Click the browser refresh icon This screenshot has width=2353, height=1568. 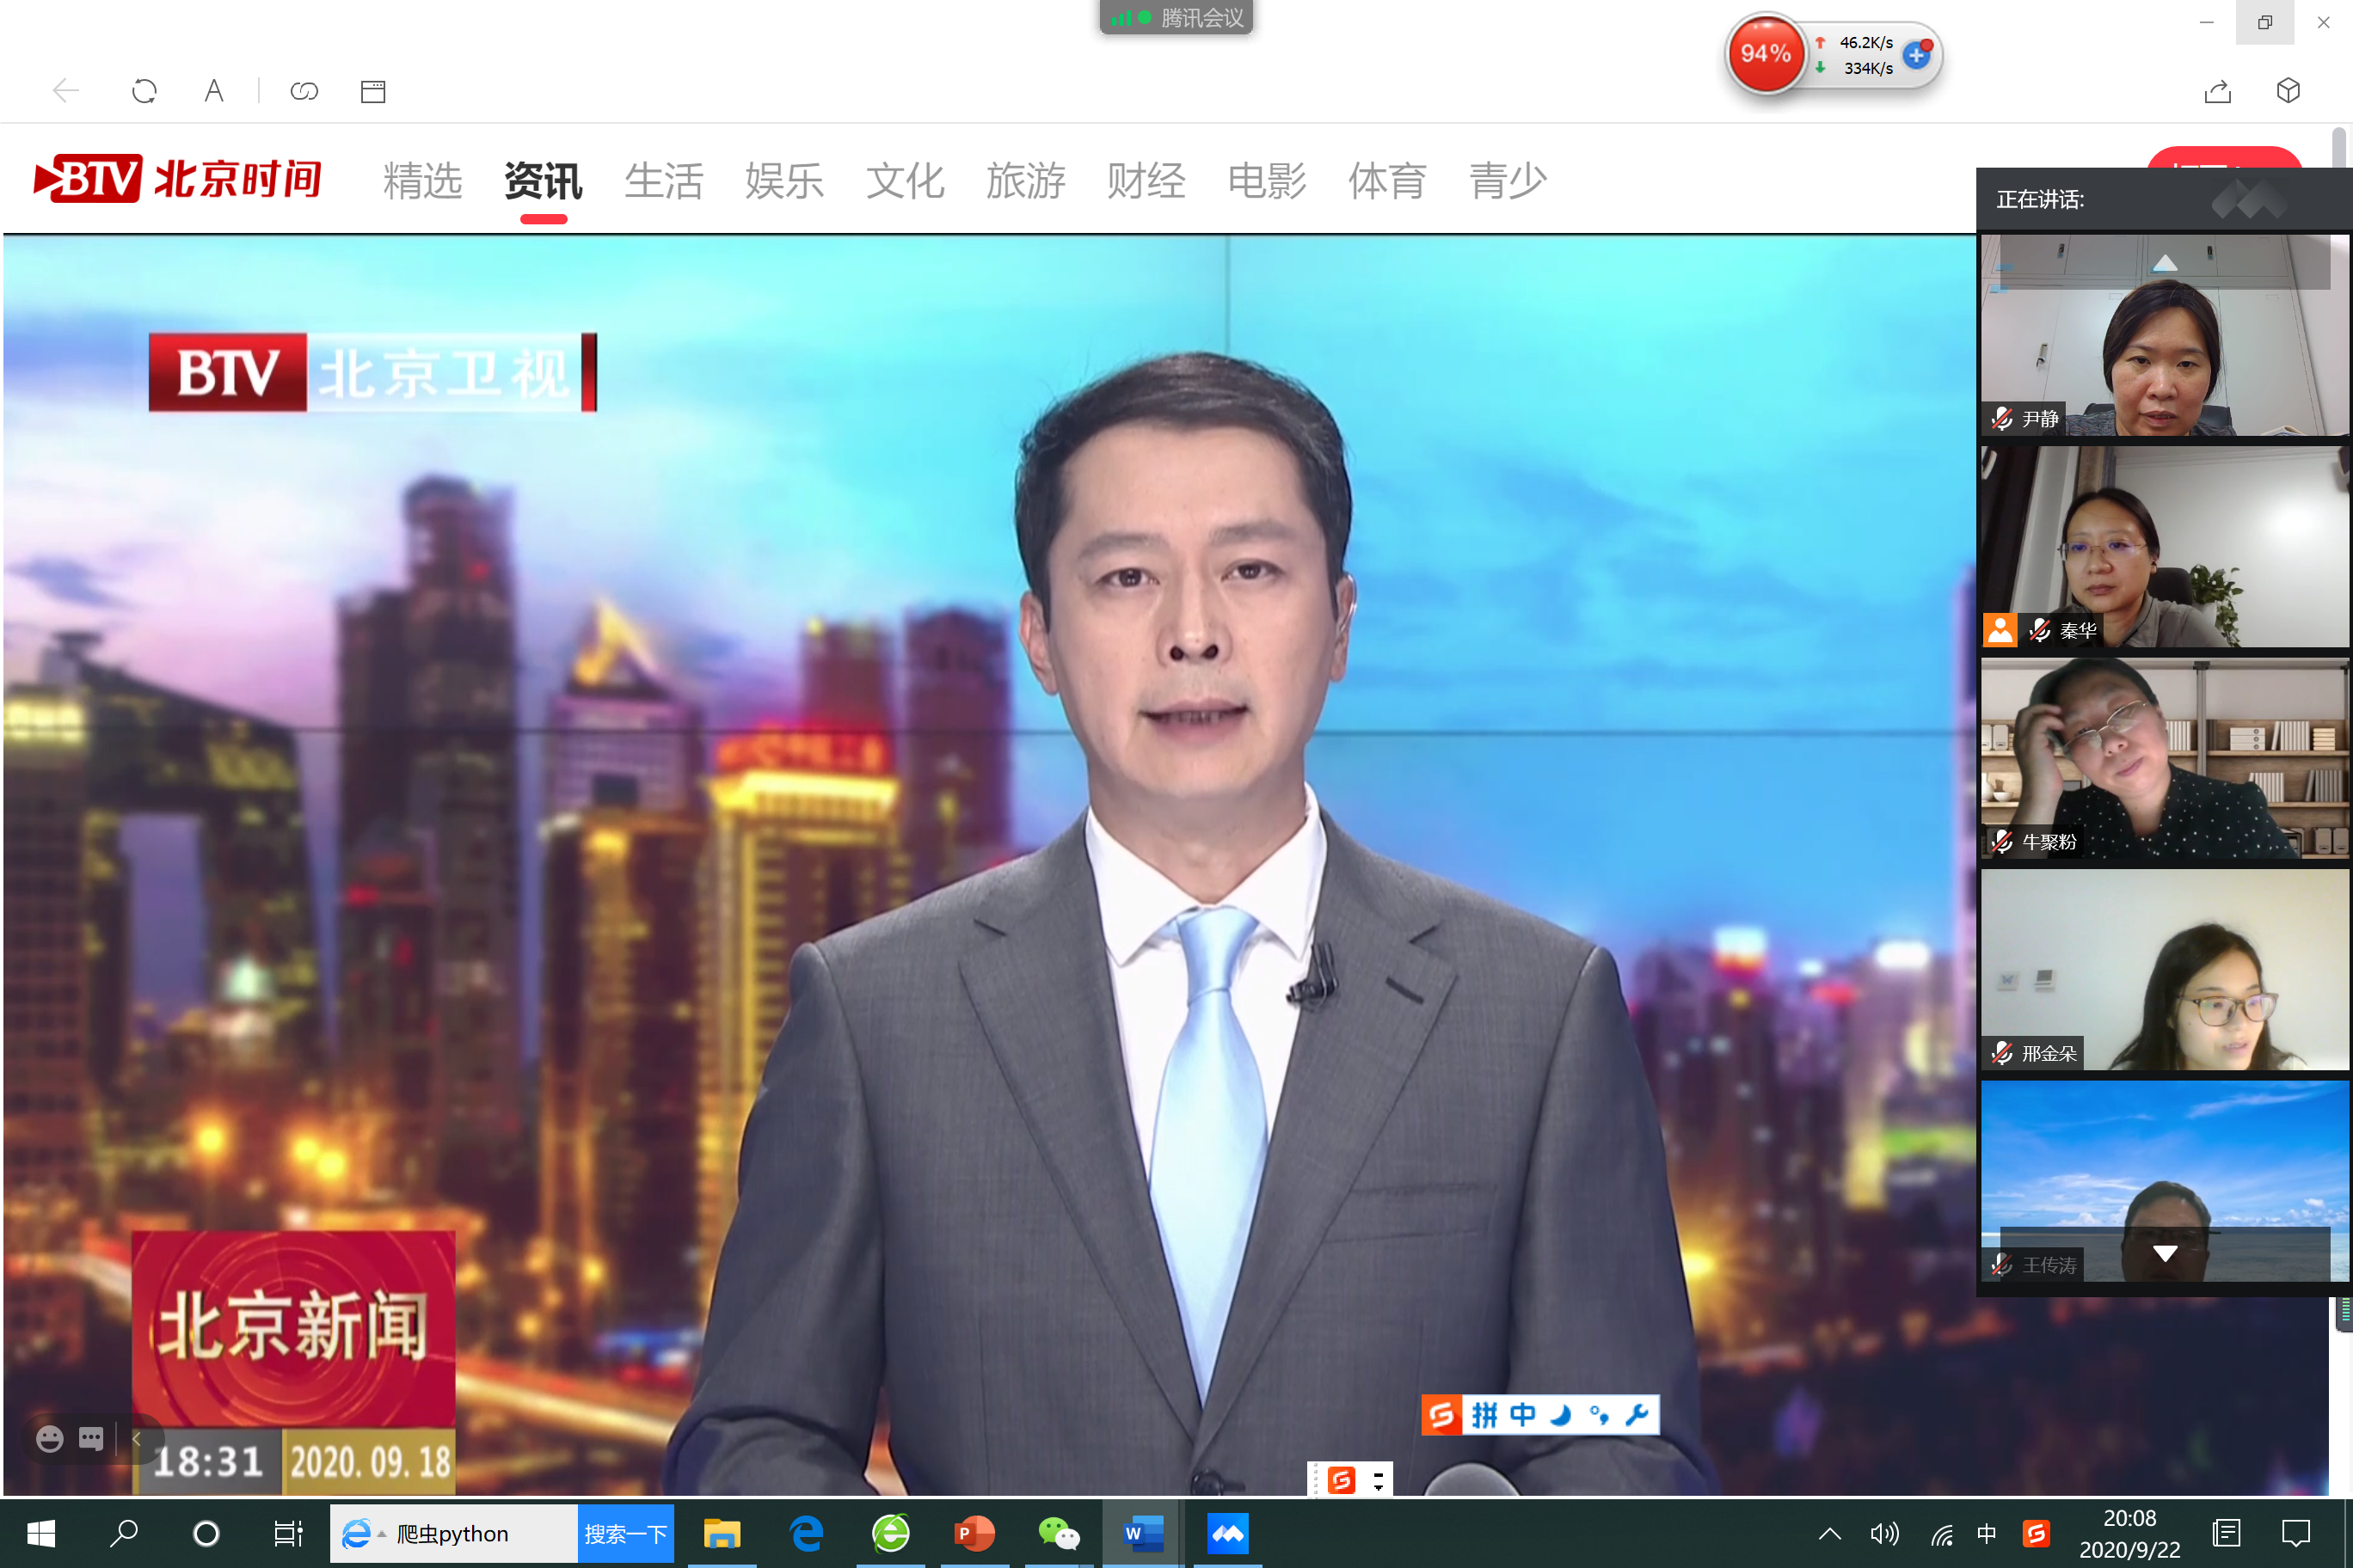144,92
